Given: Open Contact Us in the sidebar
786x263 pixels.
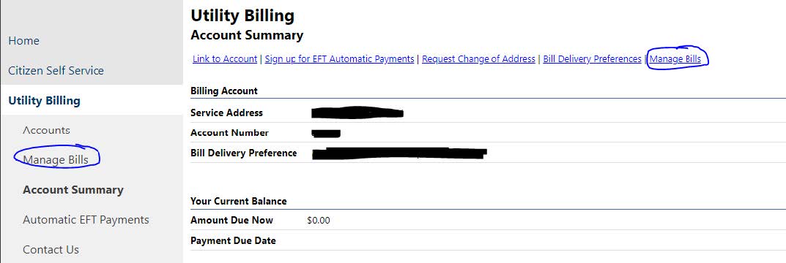Looking at the screenshot, I should click(x=51, y=250).
